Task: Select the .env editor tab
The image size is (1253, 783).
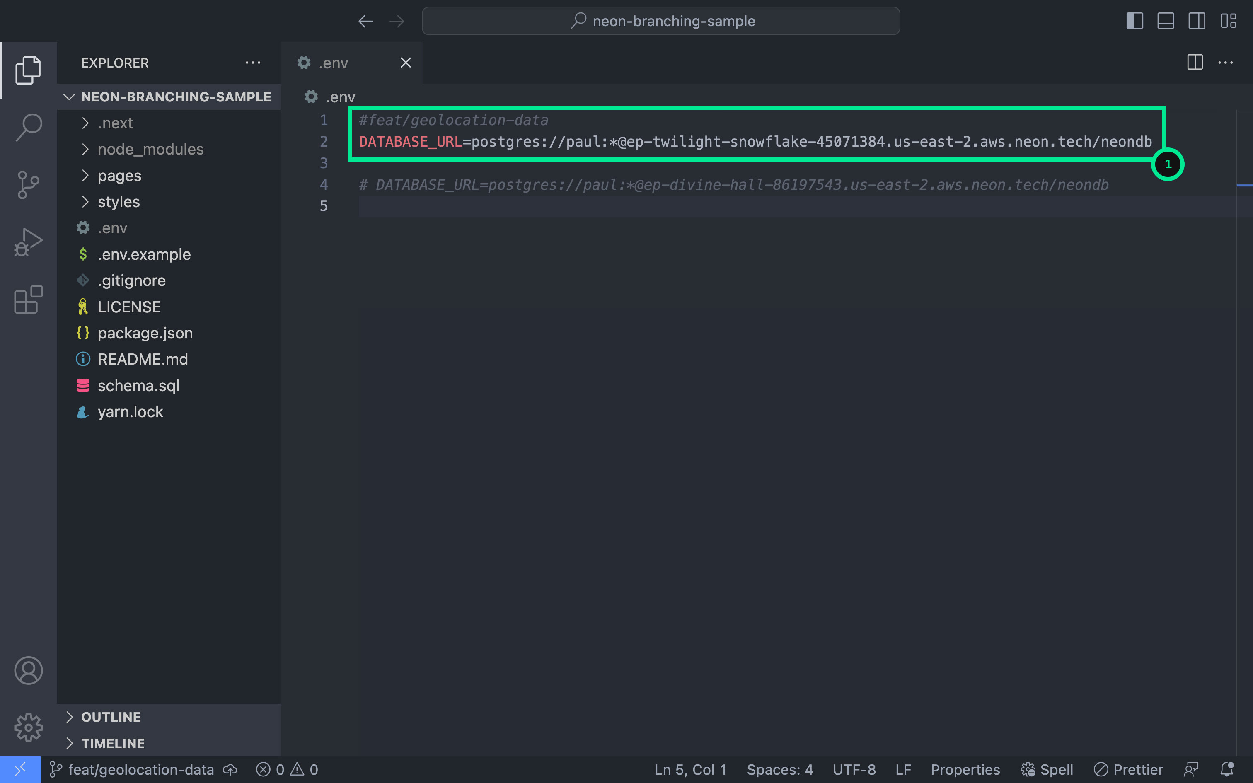Action: [334, 63]
